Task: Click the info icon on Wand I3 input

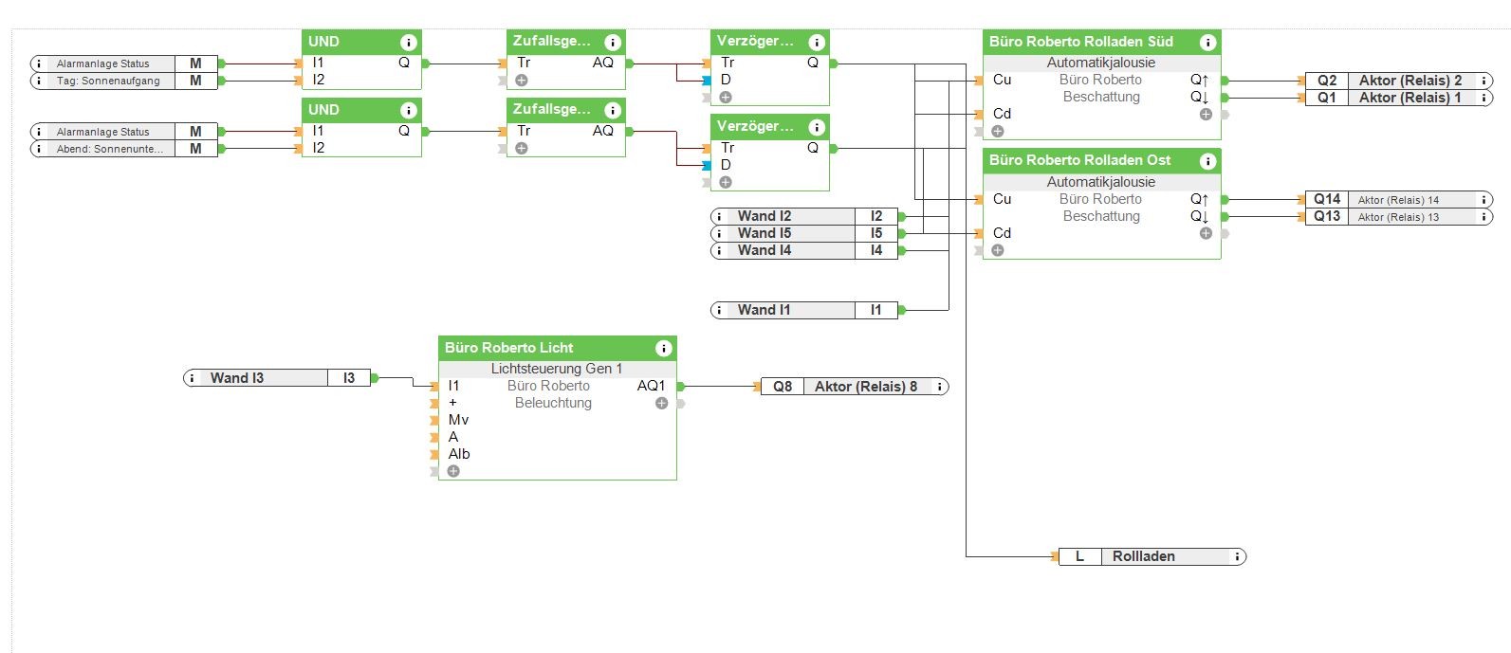Action: tap(193, 378)
